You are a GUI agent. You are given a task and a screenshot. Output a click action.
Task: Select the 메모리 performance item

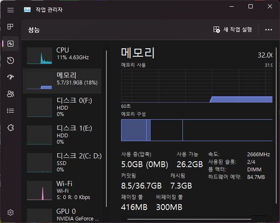coord(62,81)
